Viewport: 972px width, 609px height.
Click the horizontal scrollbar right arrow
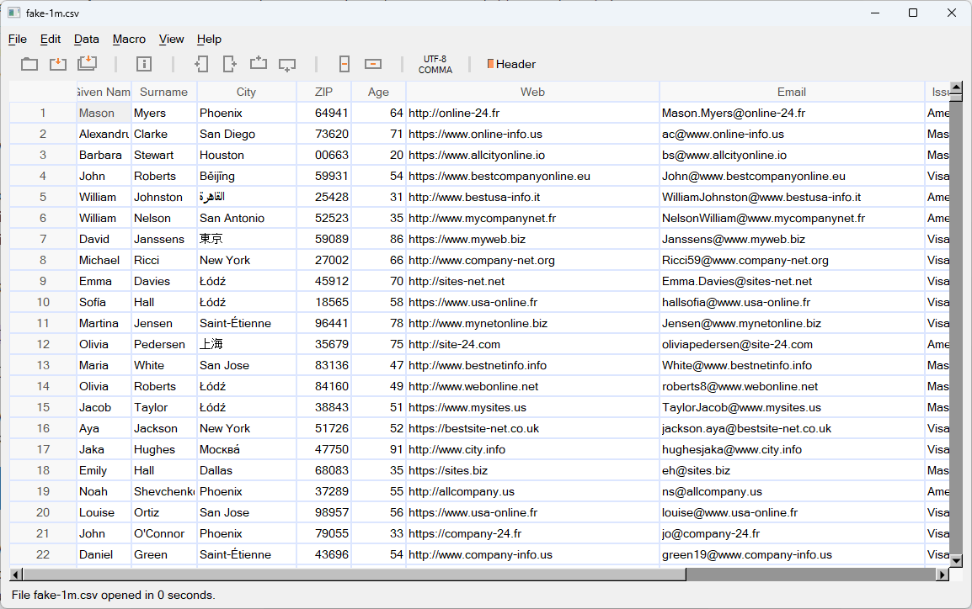coord(942,575)
